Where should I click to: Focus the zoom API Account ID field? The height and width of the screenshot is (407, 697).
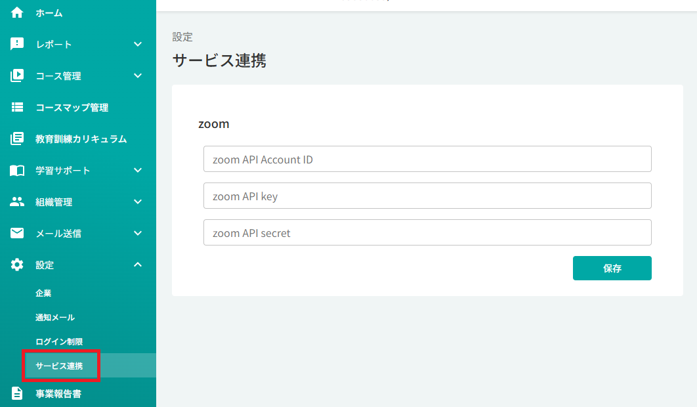coord(427,159)
